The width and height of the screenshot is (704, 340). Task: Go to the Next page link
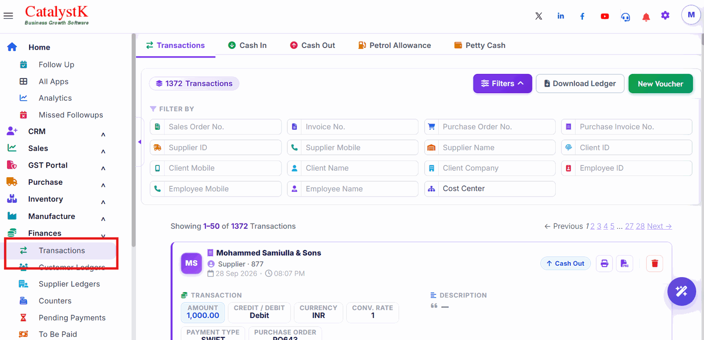659,226
